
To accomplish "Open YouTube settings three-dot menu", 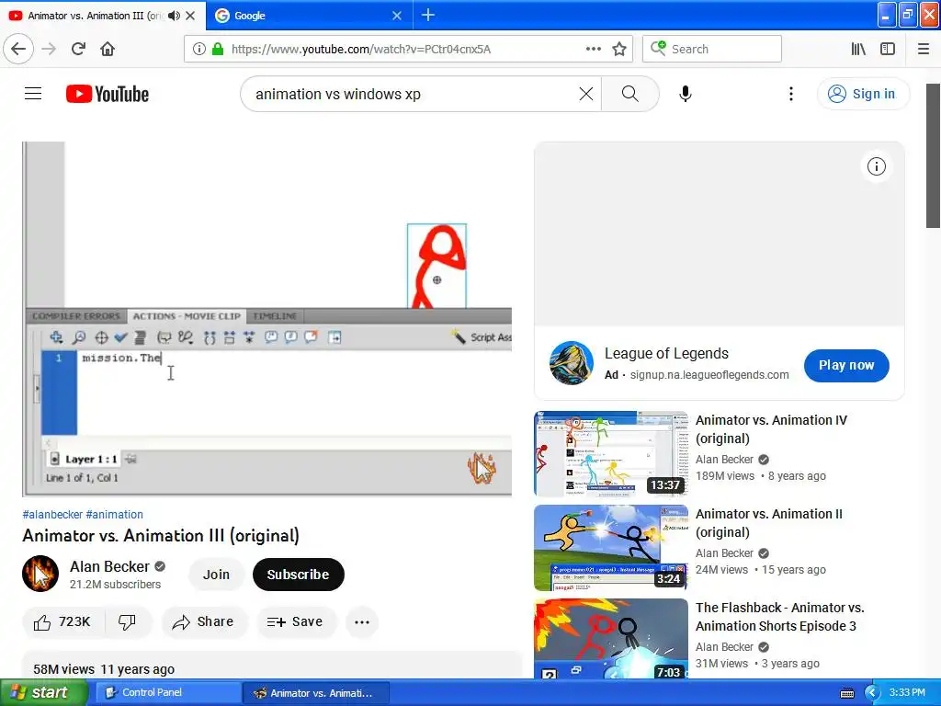I will click(791, 94).
